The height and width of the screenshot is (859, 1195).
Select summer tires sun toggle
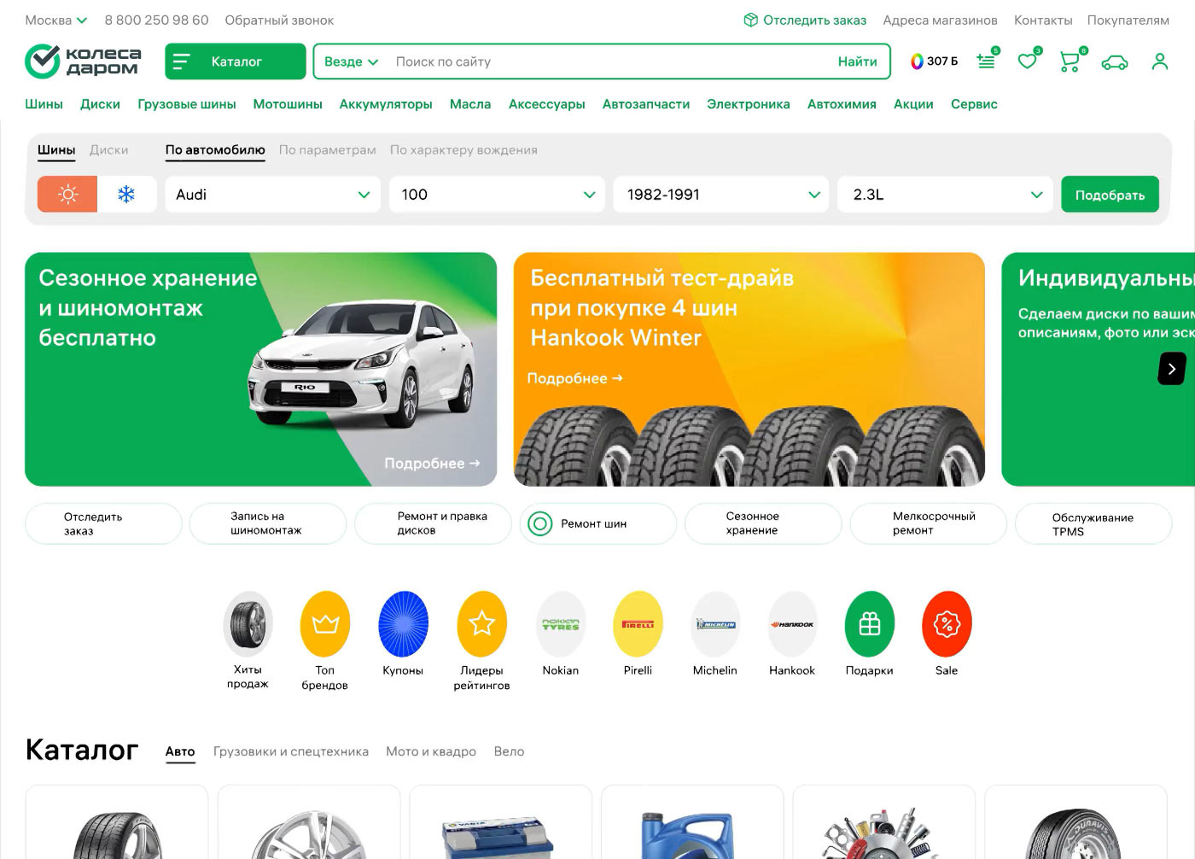67,195
